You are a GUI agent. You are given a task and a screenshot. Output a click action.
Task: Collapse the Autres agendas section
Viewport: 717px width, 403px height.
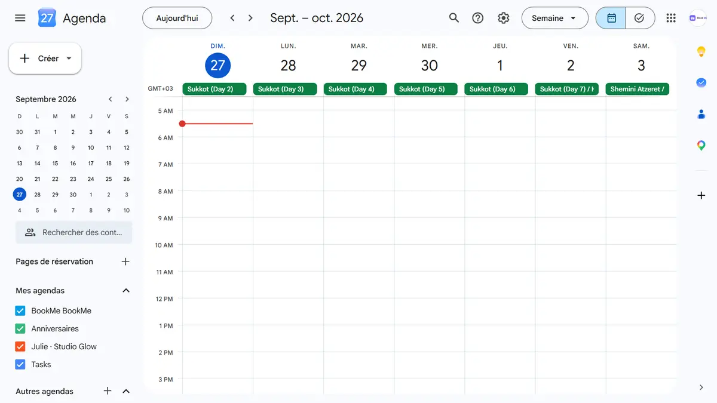click(126, 391)
